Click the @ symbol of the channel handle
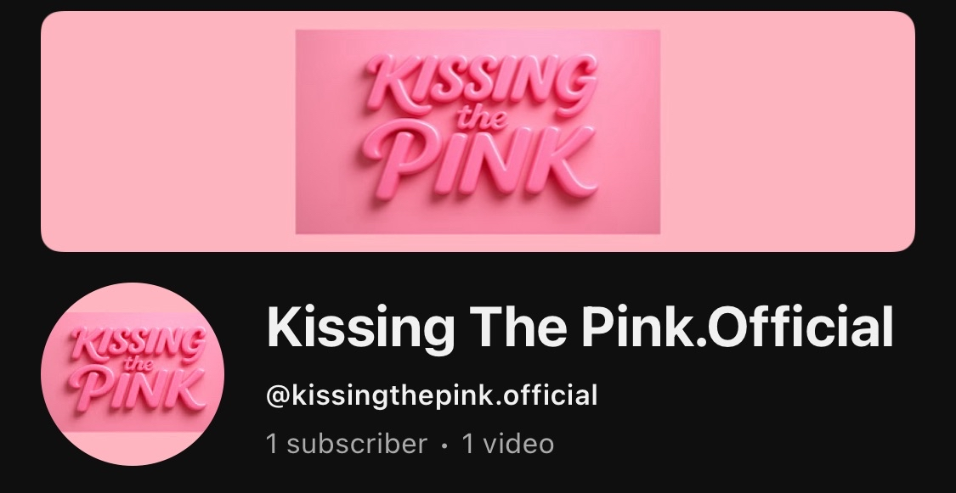Screen dimensions: 956x493 click(279, 396)
